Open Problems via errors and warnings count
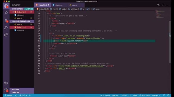The width and height of the screenshot is (174, 97). [x=23, y=95]
